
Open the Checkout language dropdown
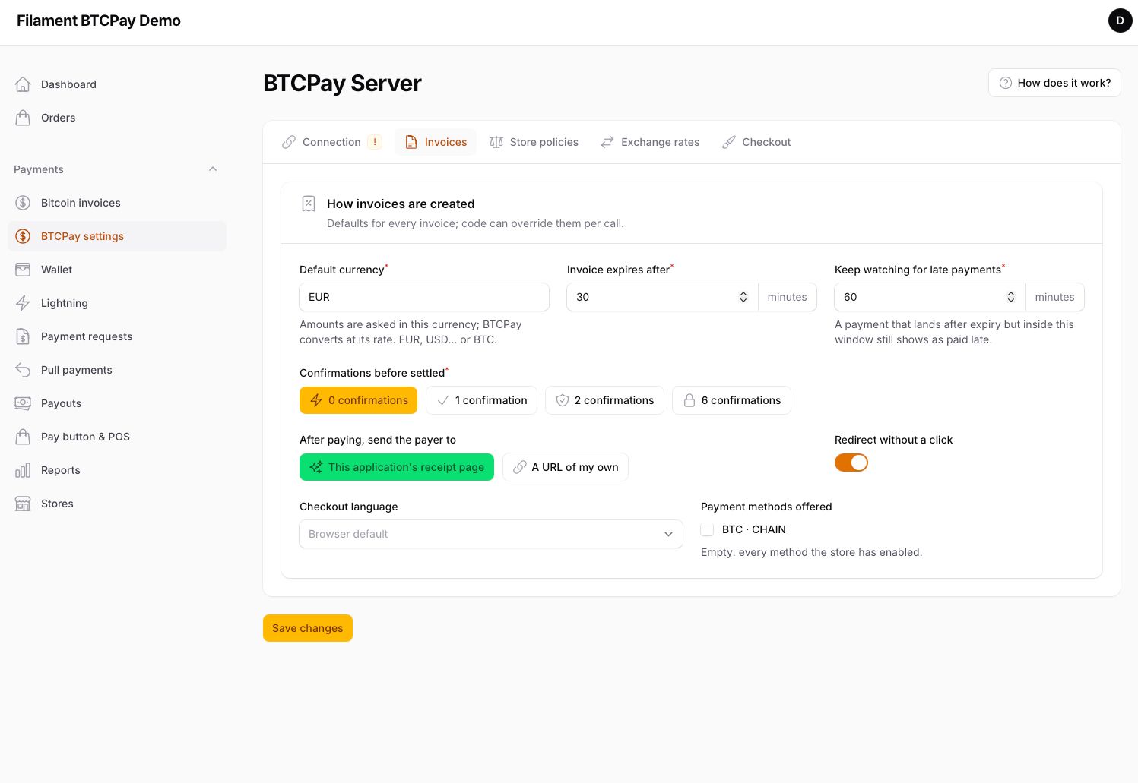coord(491,534)
